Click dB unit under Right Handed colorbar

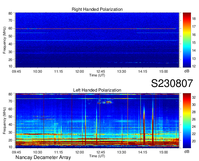pos(187,71)
